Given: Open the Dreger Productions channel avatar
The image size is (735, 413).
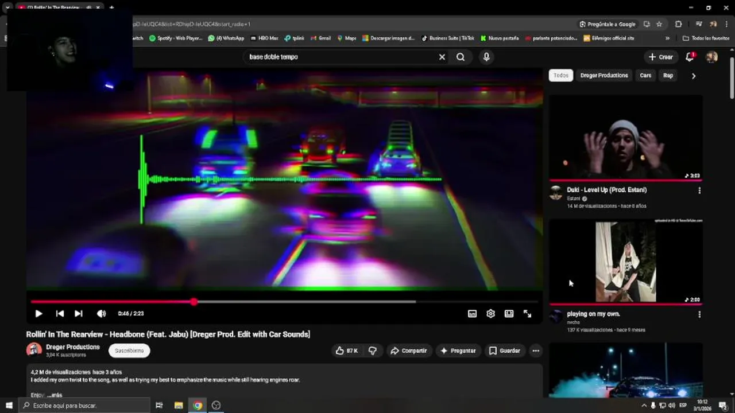Looking at the screenshot, I should (x=34, y=350).
